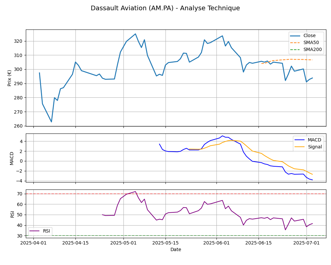Click the "2025-04-15" date tick label
This screenshot has height=265, width=331.
tap(75, 243)
